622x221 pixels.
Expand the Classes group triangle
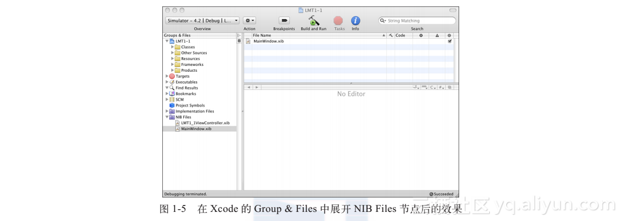point(173,47)
